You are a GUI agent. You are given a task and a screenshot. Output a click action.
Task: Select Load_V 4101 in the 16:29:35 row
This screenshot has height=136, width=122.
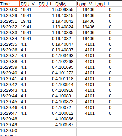click(86, 44)
